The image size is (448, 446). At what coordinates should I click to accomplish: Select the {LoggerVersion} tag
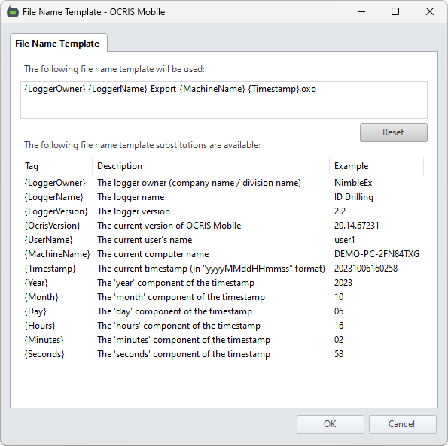tap(56, 211)
